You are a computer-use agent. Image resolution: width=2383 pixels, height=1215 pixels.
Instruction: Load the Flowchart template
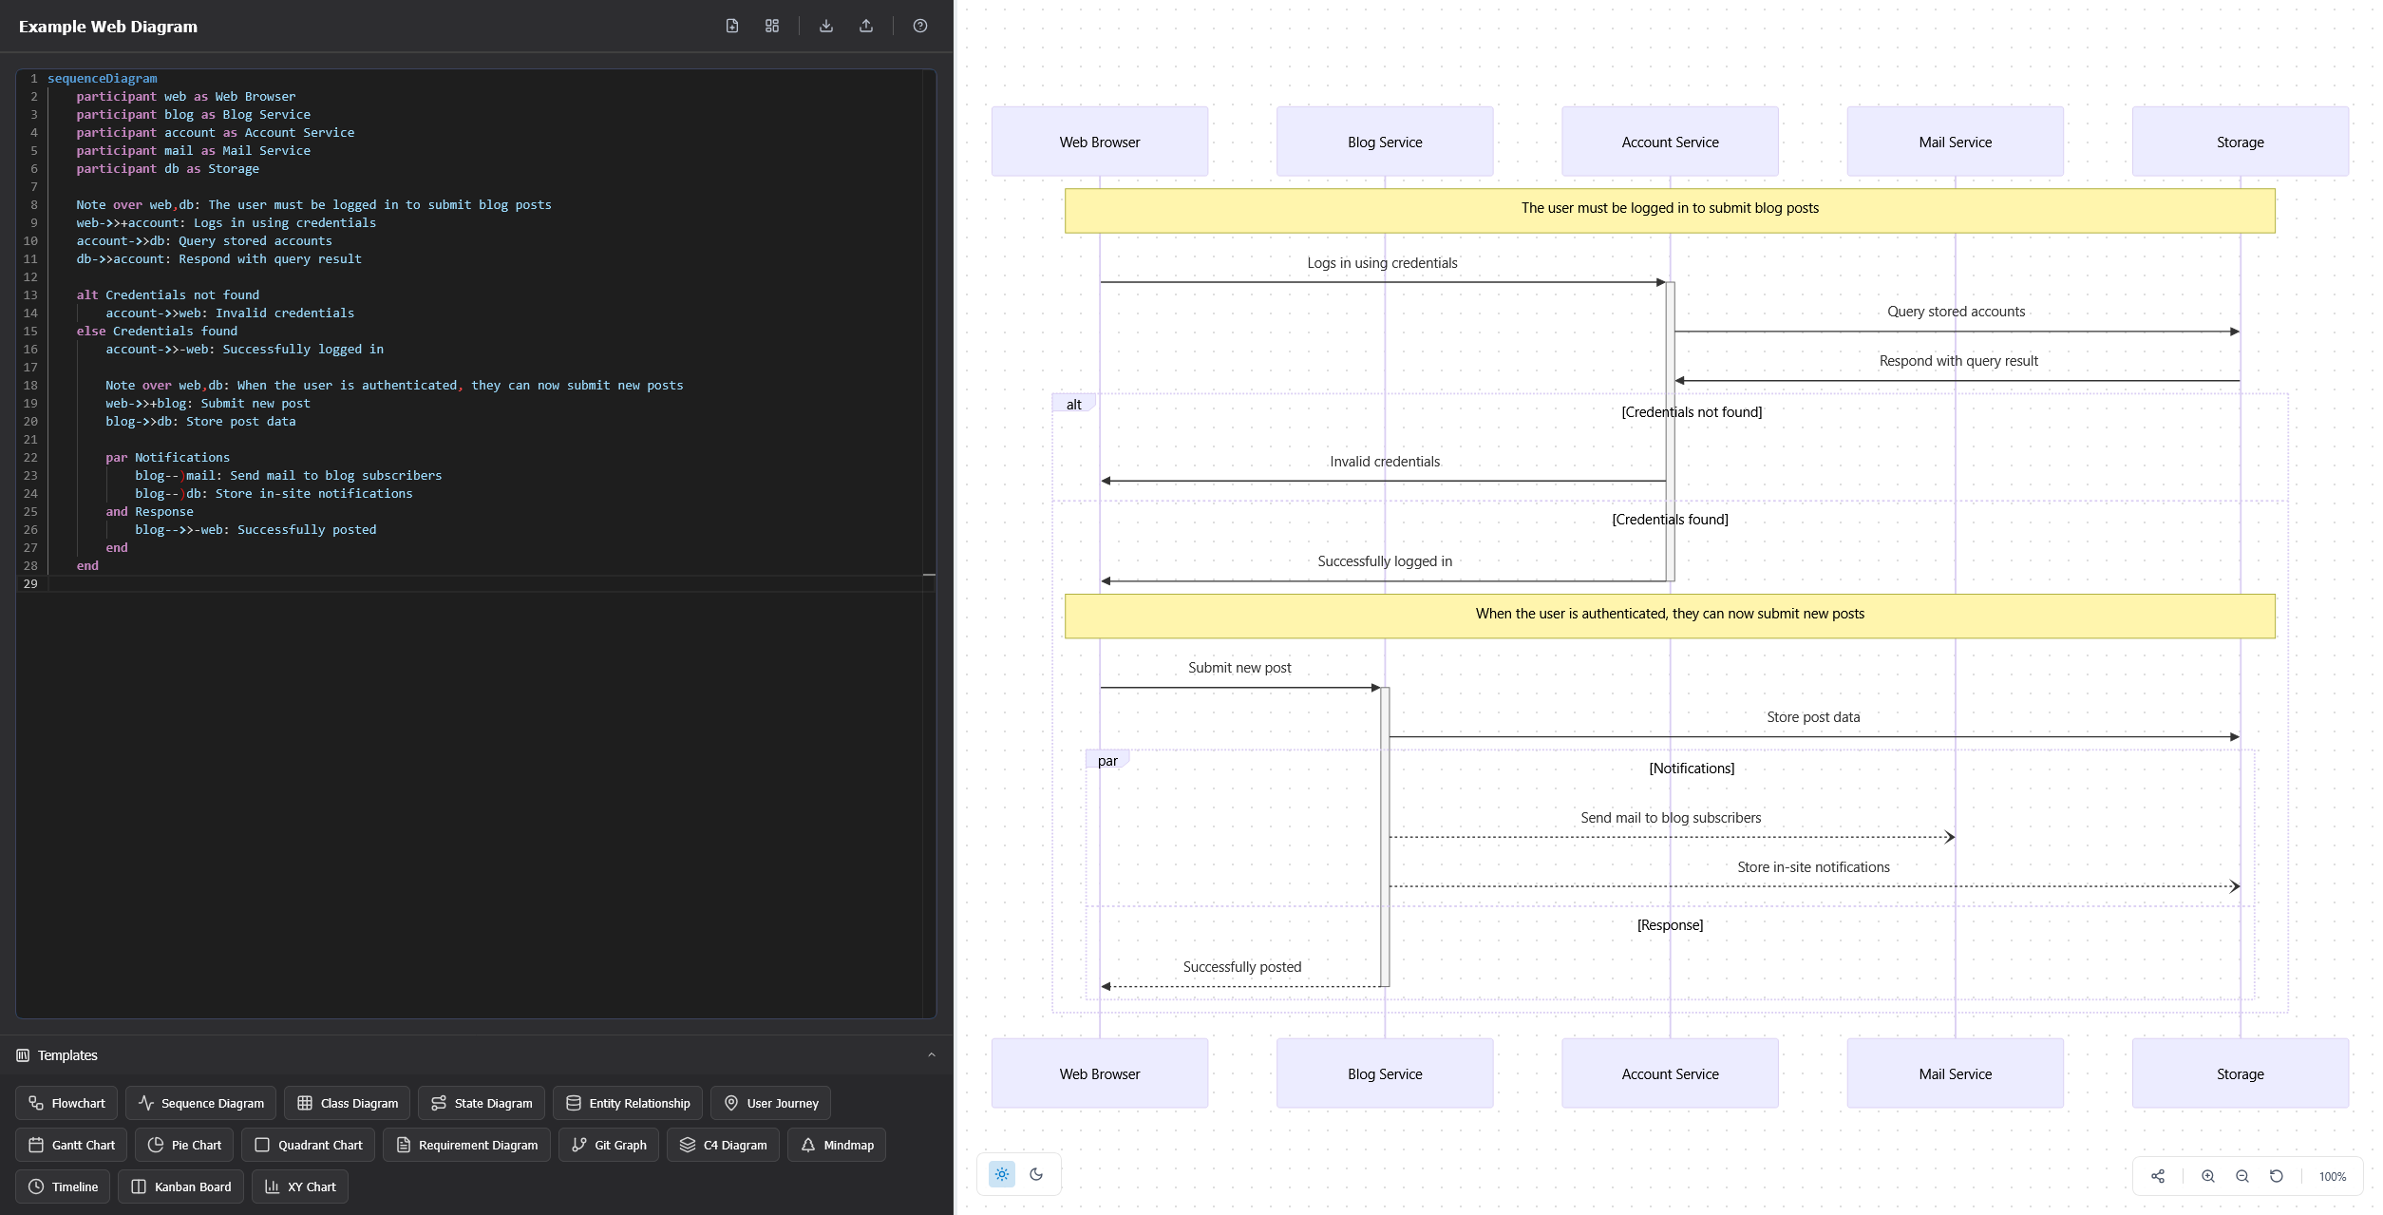pos(66,1103)
